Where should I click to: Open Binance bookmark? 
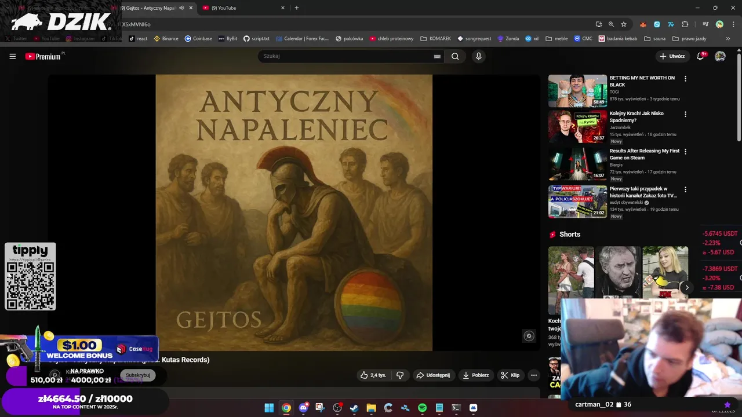tap(166, 39)
